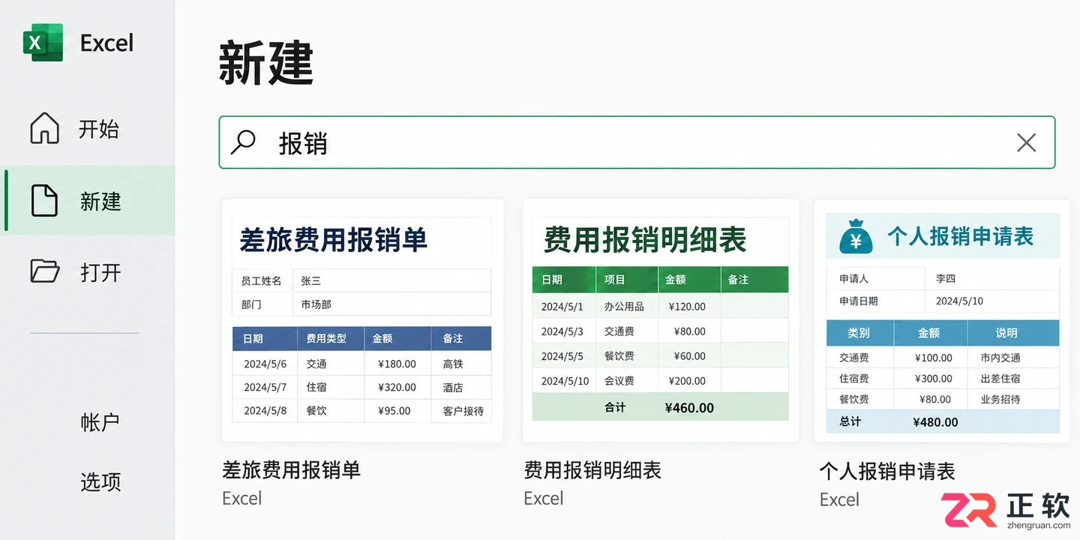This screenshot has width=1080, height=540.
Task: Select the 费用报销明细表 template thumbnail
Action: [x=660, y=320]
